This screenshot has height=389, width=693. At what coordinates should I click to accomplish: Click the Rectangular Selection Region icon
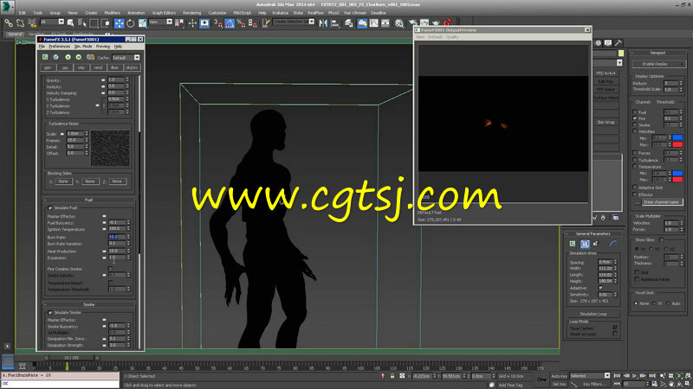tap(94, 23)
